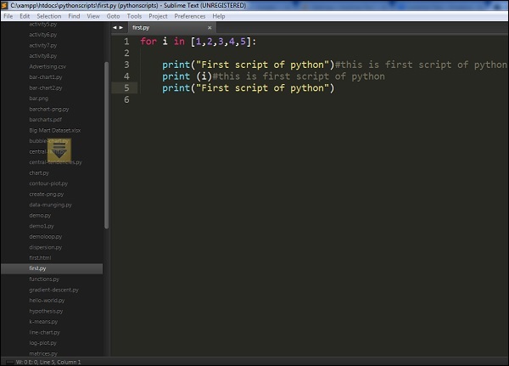Open chart.py in the sidebar

click(39, 172)
